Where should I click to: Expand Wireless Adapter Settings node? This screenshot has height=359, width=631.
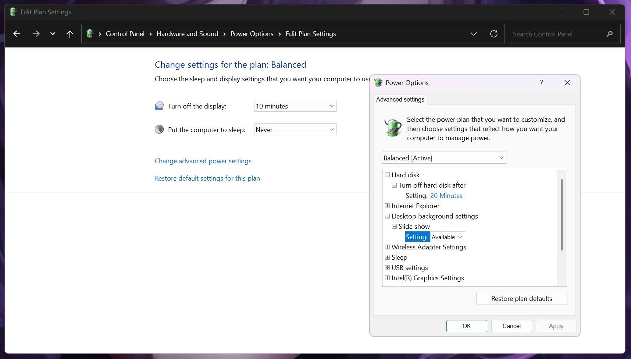pyautogui.click(x=387, y=247)
